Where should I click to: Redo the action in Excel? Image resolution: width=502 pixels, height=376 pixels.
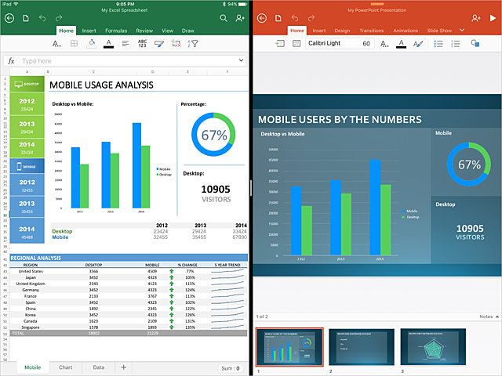[59, 18]
